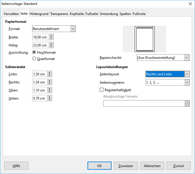Viewport: 195px width, 174px height.
Task: Click into the Höhe height field
Action: (x=41, y=45)
